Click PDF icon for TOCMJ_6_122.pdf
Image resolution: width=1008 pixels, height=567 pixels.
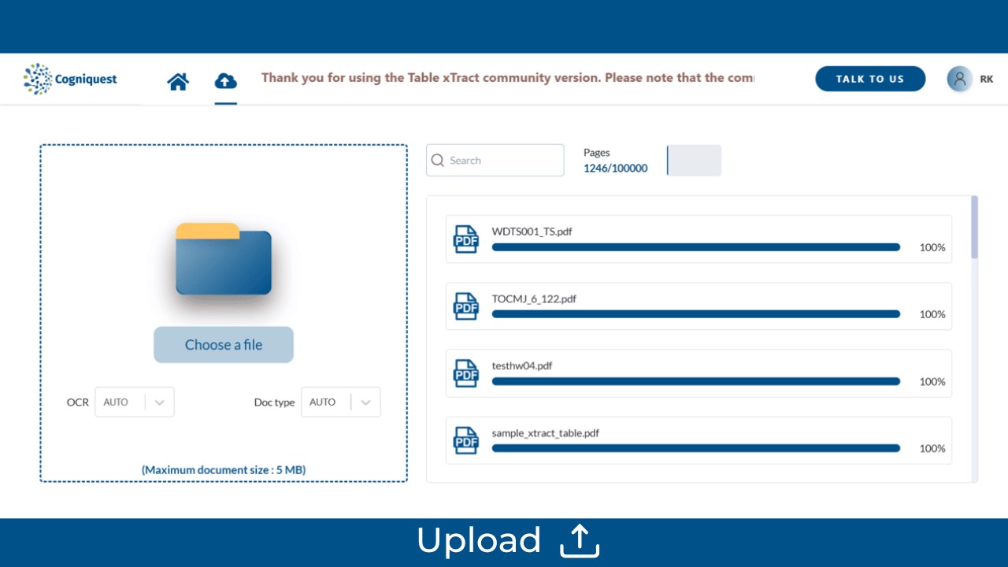pyautogui.click(x=466, y=306)
